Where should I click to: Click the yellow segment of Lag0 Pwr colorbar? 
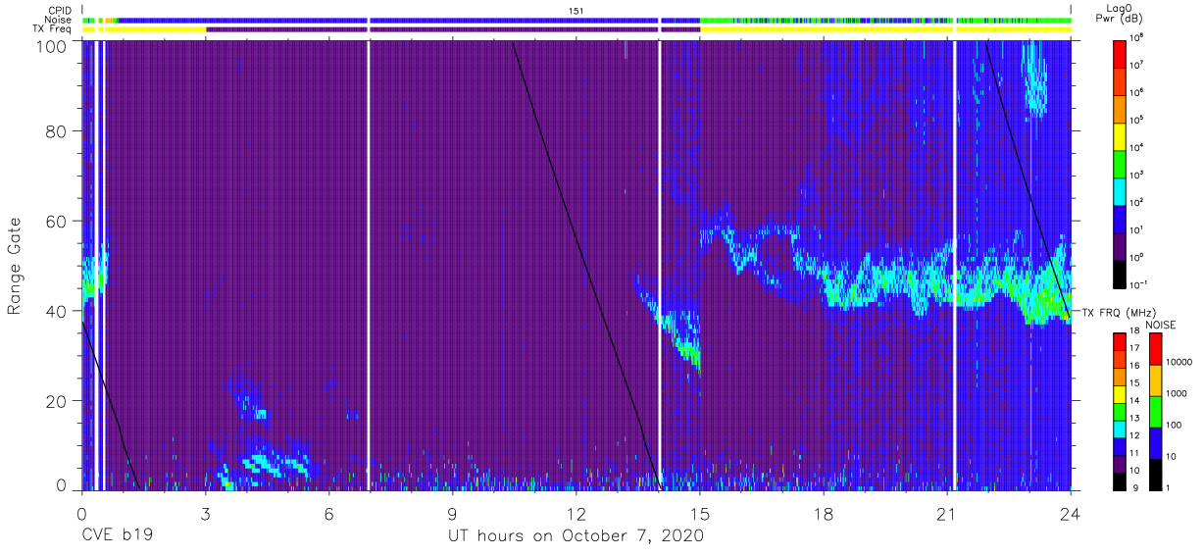coord(1119,134)
